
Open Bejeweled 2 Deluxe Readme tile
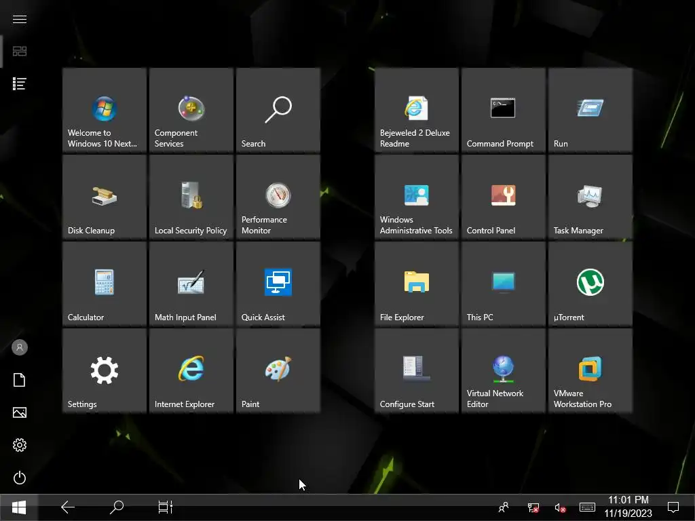coord(417,111)
